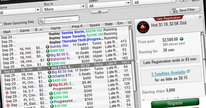Click the blue prize pool info arrow
206x108 pixels.
[x=182, y=39]
